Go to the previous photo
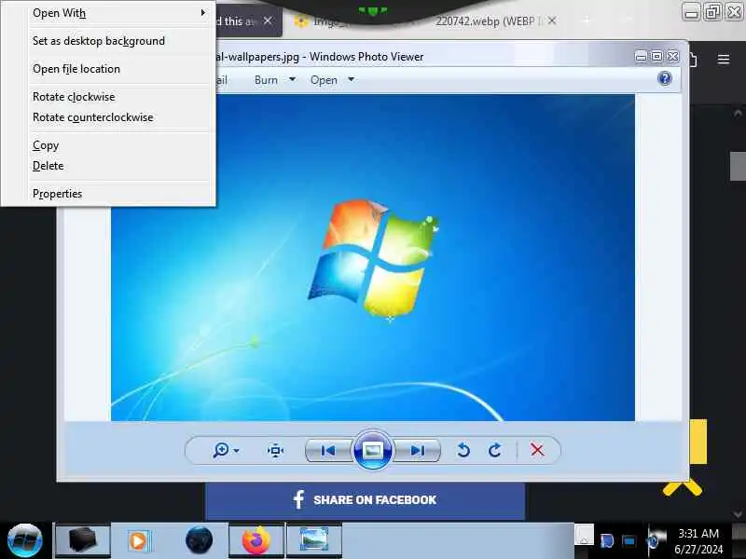 [x=328, y=450]
